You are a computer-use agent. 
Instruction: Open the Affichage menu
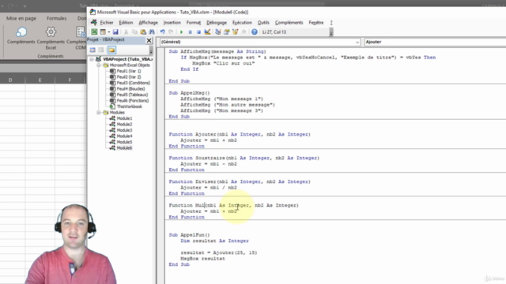tap(148, 23)
